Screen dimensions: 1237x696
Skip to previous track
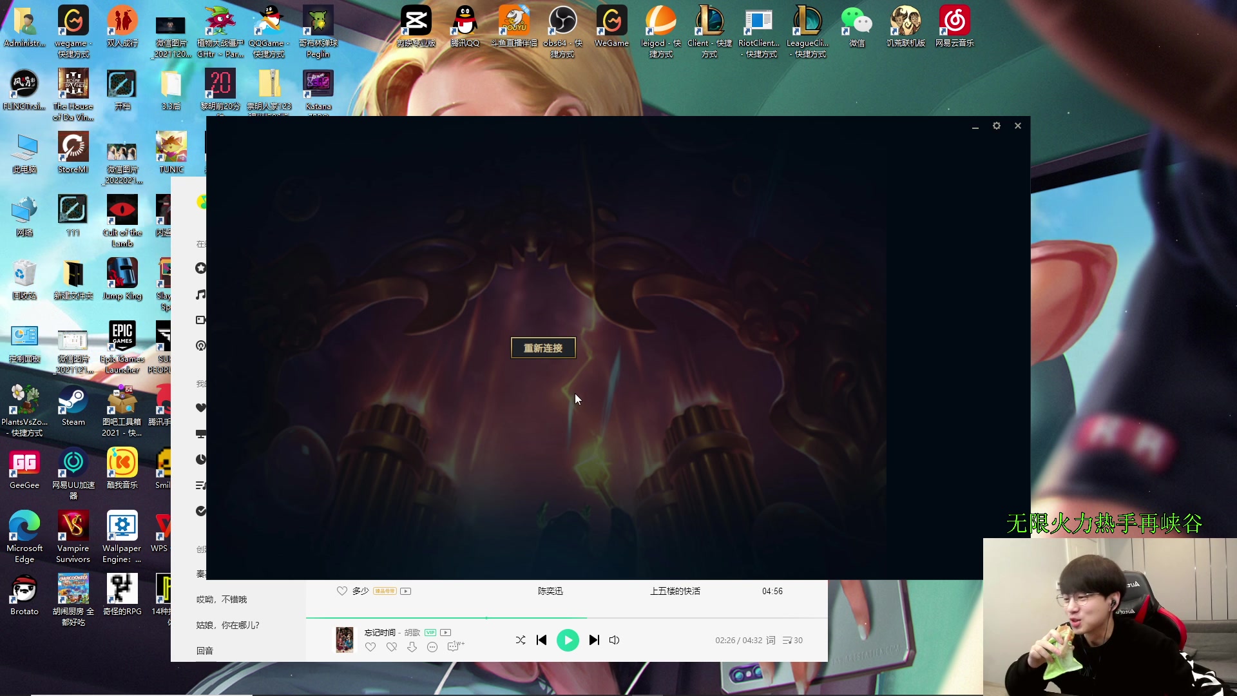click(541, 640)
